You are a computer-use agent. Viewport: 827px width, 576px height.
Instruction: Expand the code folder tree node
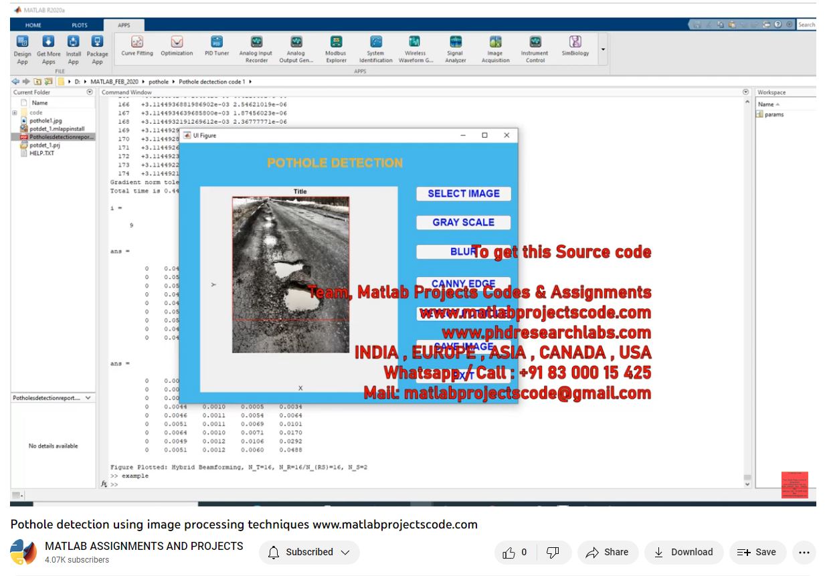point(15,113)
